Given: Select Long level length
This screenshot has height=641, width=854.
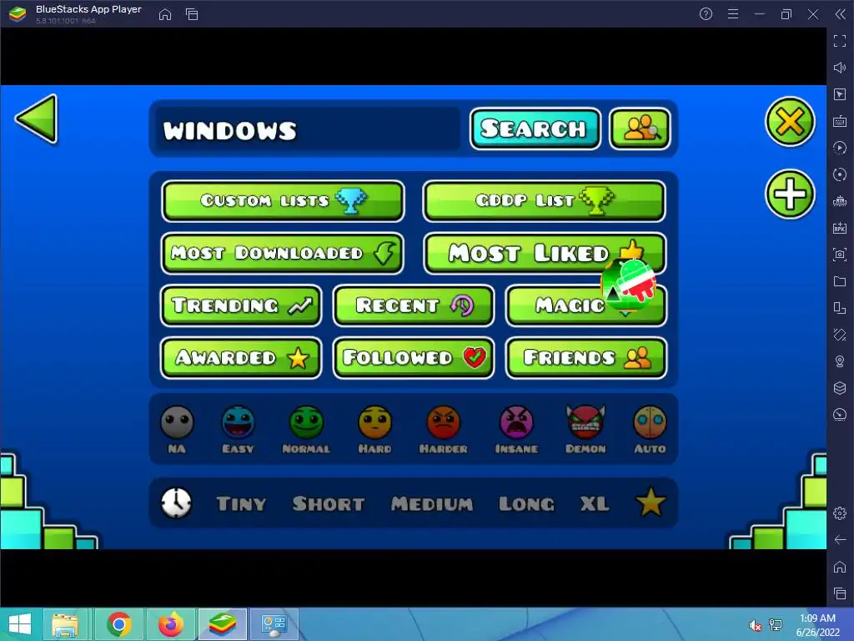Looking at the screenshot, I should coord(526,503).
